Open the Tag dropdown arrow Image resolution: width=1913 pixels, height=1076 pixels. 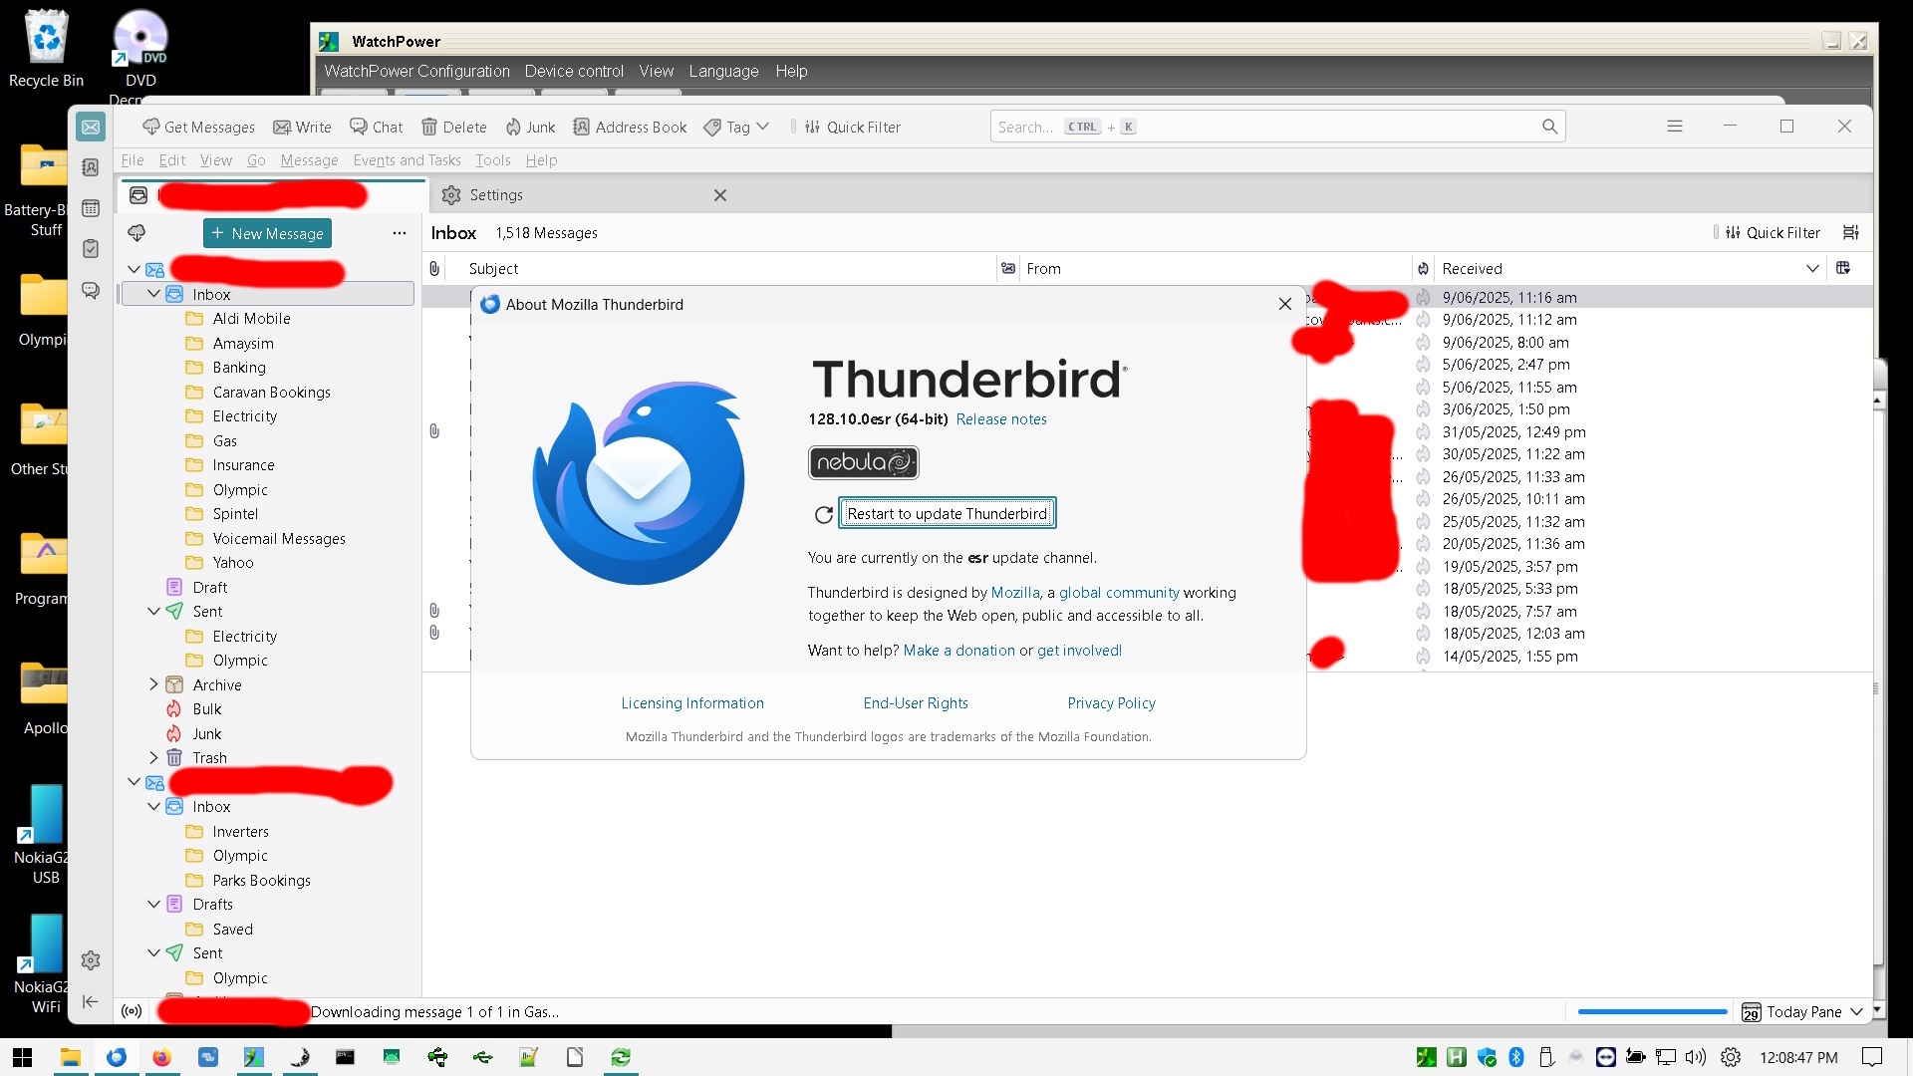[763, 127]
